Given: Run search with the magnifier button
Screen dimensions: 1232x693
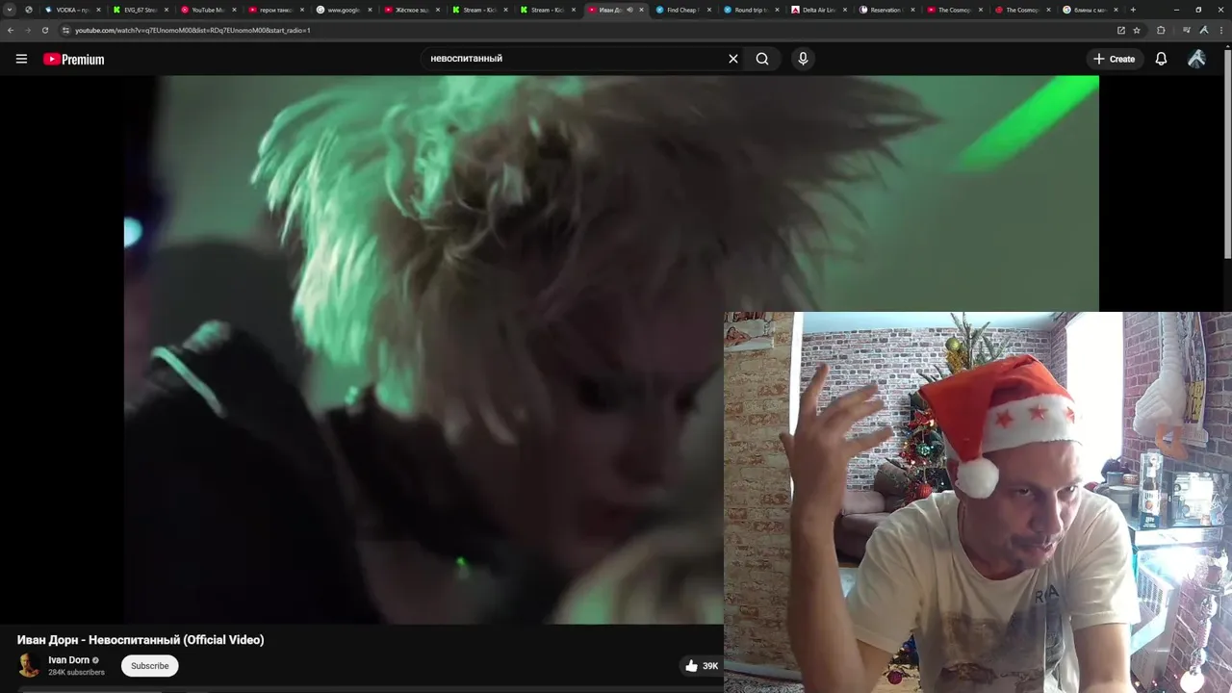Looking at the screenshot, I should pos(762,59).
